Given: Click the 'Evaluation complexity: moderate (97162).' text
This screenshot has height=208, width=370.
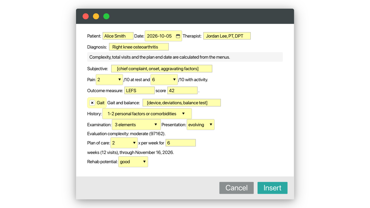Looking at the screenshot, I should tap(126, 134).
